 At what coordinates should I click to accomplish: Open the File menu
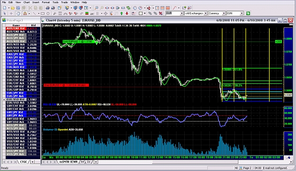click(4, 2)
